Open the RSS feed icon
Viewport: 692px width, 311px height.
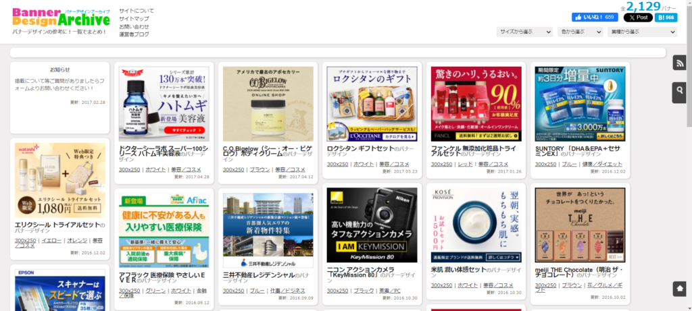(x=680, y=63)
